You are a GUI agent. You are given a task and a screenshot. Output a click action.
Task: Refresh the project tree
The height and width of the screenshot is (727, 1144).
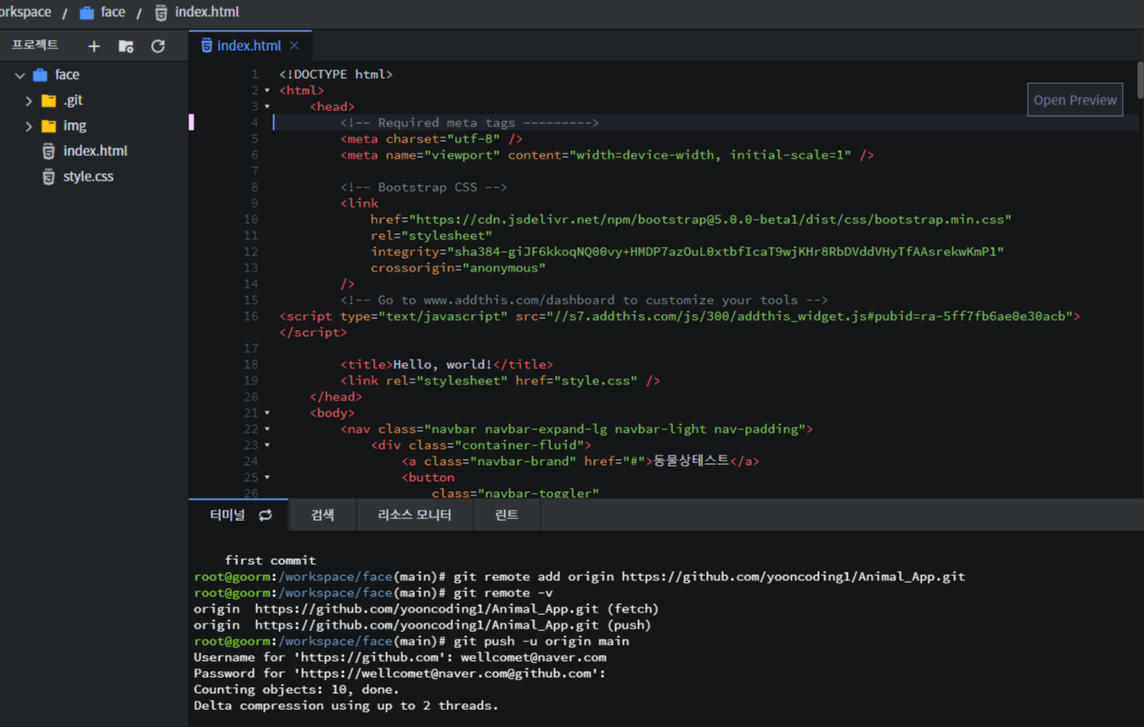(158, 47)
